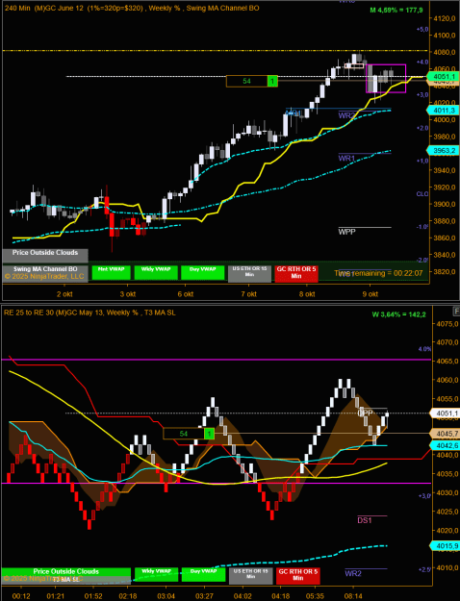Select the cyan 4011,3 price marker
460x601 pixels.
(x=443, y=111)
